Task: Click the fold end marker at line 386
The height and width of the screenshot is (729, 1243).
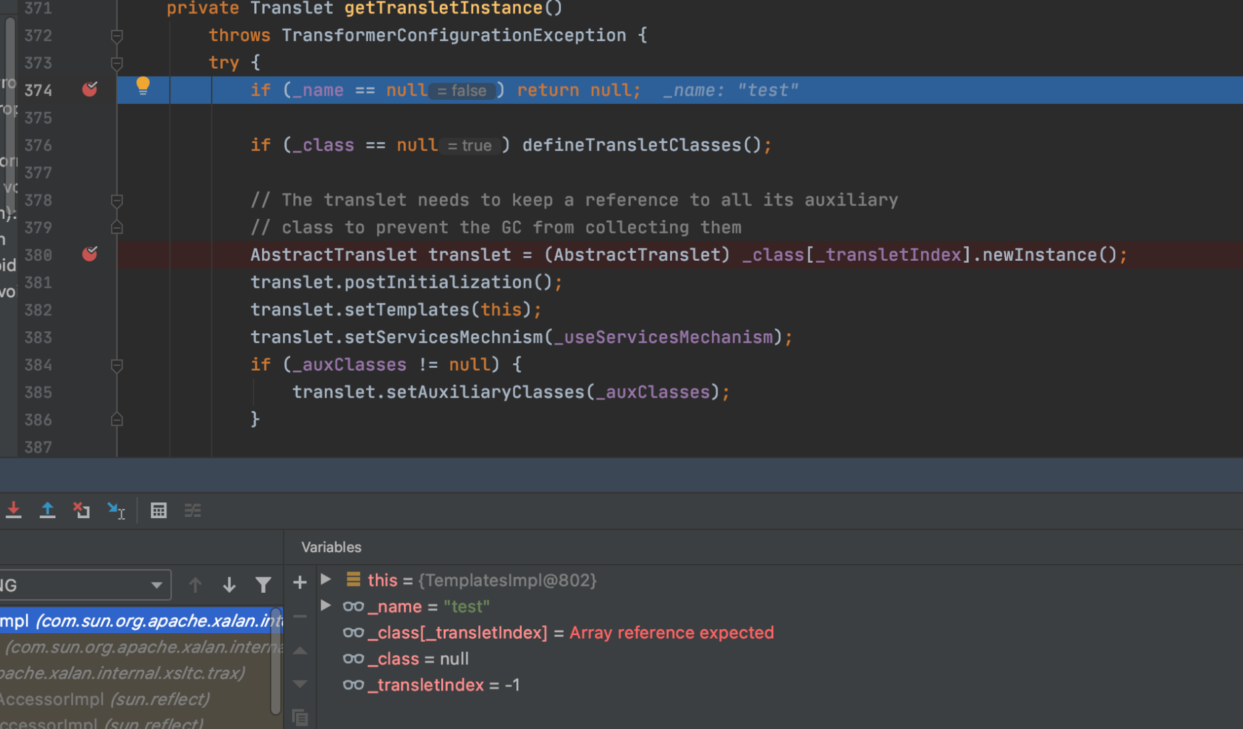Action: (116, 420)
